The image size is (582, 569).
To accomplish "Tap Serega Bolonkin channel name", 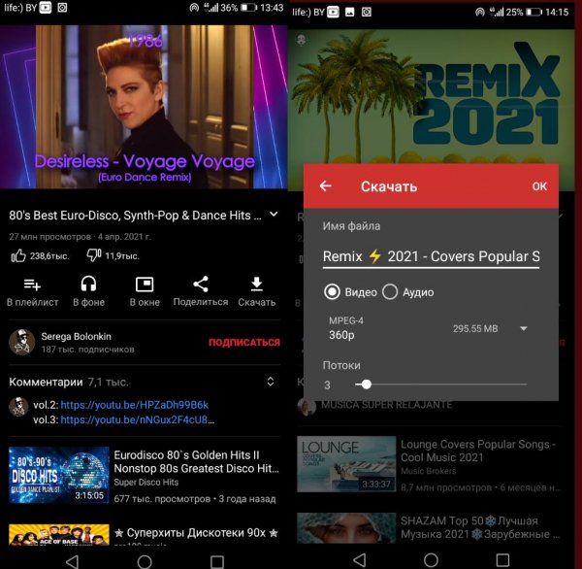I will coord(76,336).
